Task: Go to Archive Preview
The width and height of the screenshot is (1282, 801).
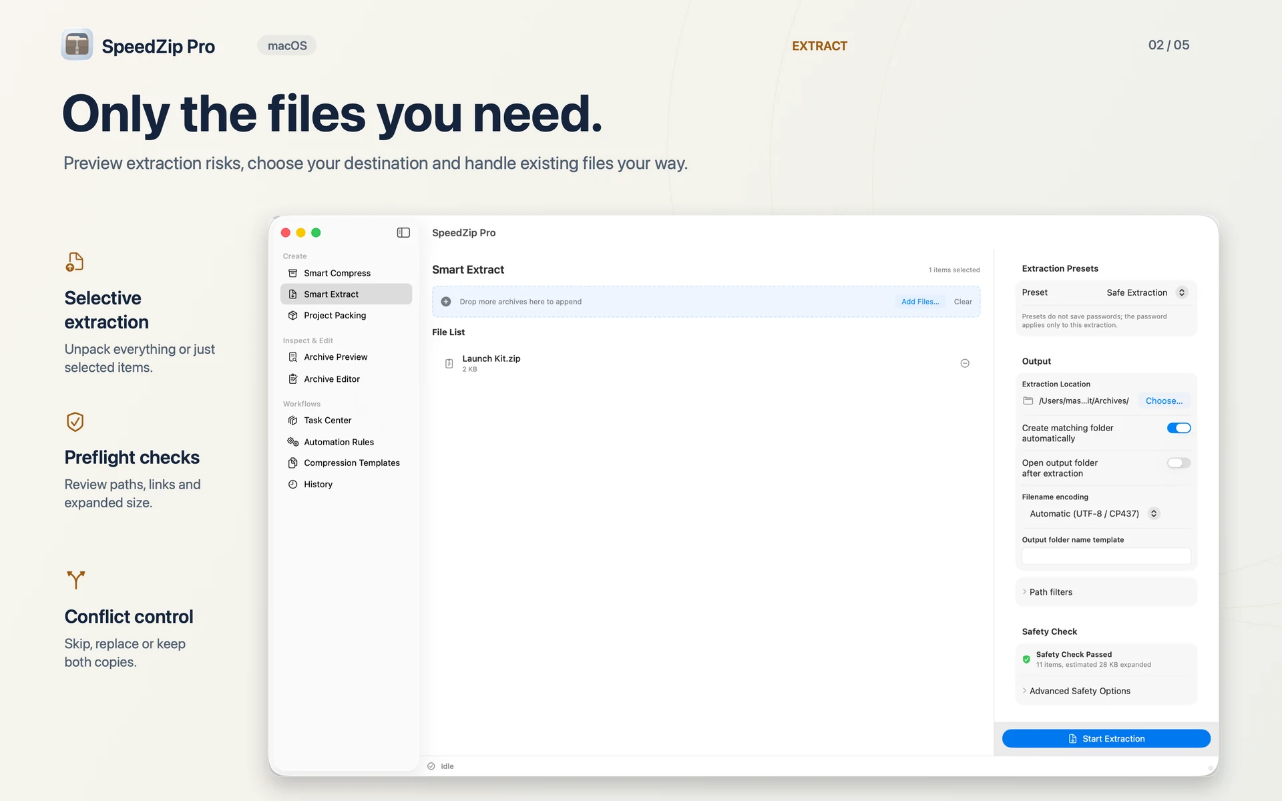Action: pyautogui.click(x=346, y=357)
